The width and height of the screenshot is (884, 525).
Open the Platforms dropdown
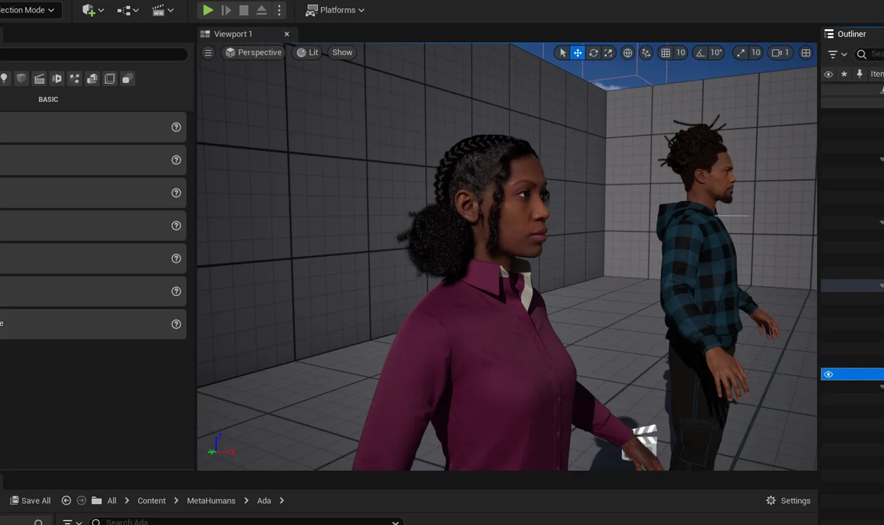[335, 10]
